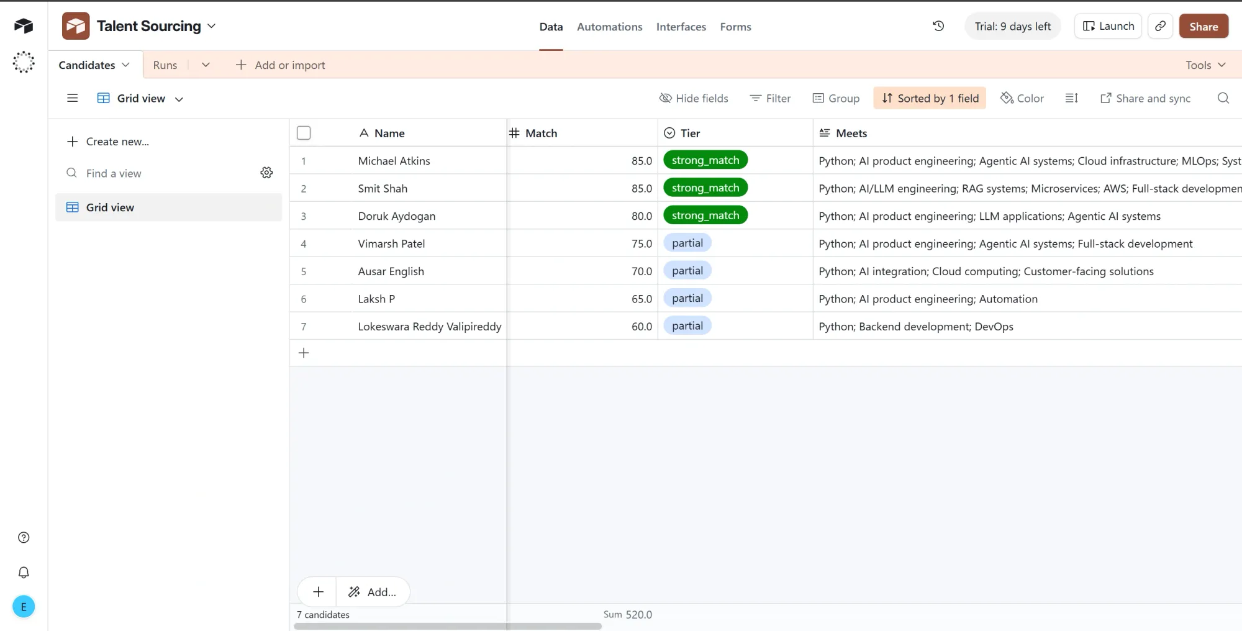Open base history clock icon
The image size is (1242, 631).
coord(938,26)
